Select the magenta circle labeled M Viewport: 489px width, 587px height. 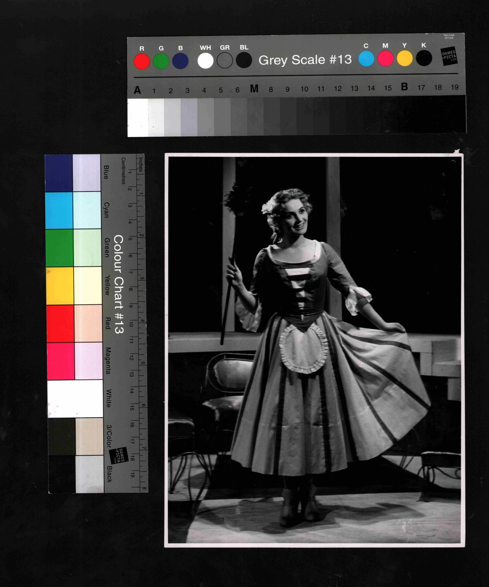pos(385,58)
